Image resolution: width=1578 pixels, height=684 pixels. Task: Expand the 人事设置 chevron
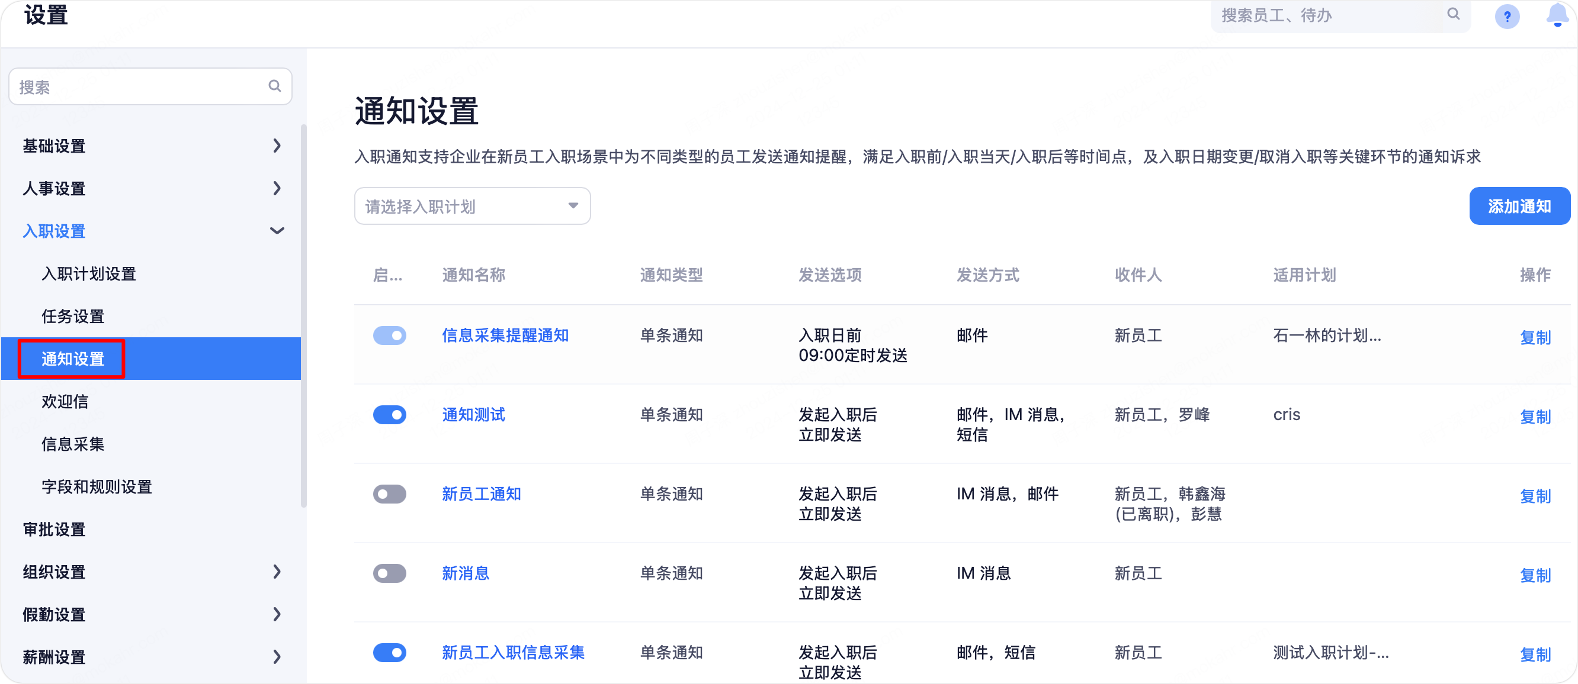coord(277,188)
